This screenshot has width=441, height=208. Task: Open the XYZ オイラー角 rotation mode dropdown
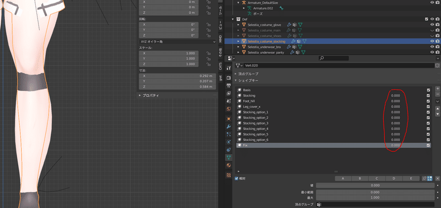tap(178, 42)
